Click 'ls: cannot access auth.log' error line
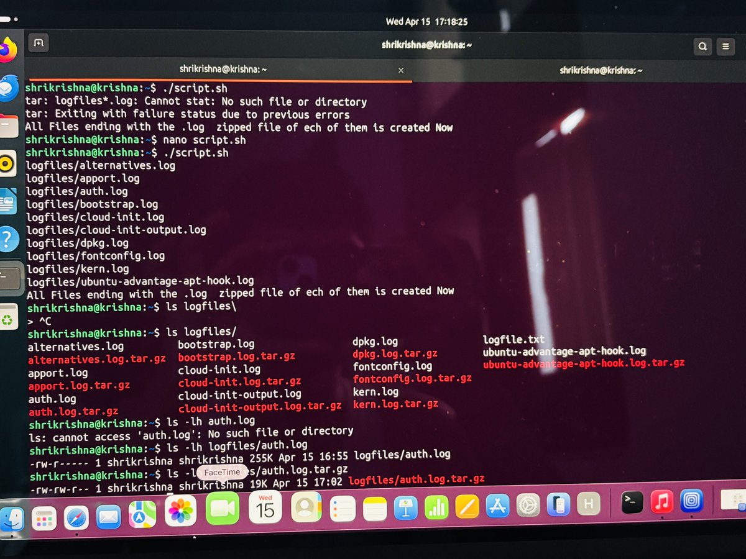Image resolution: width=746 pixels, height=559 pixels. [x=191, y=432]
